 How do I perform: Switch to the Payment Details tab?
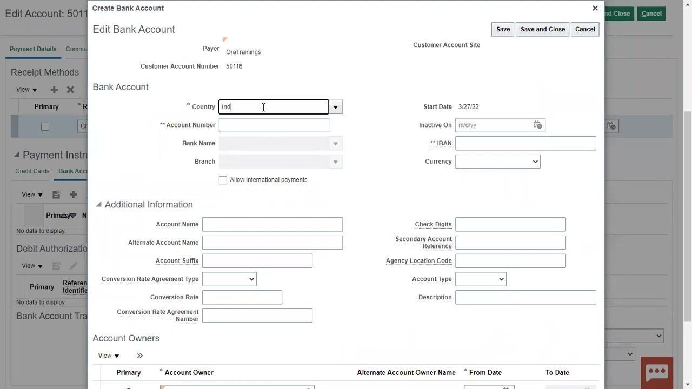[x=33, y=49]
